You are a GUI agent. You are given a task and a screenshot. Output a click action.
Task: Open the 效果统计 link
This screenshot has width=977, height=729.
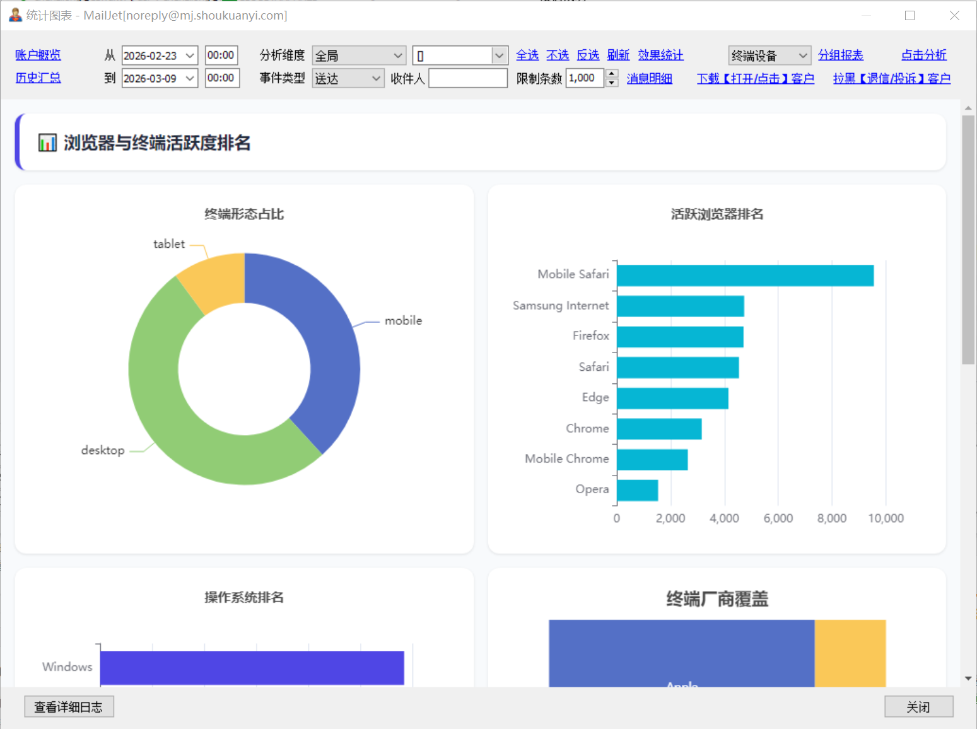tap(660, 55)
